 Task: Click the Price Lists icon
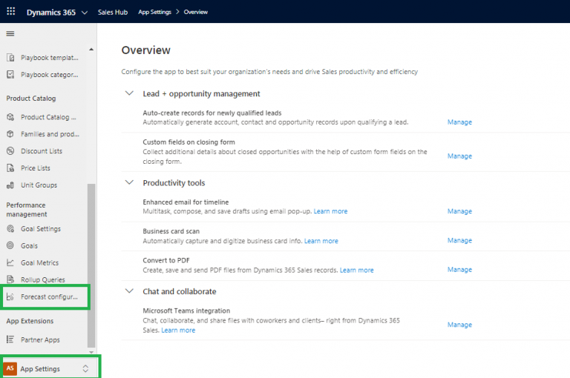10,168
